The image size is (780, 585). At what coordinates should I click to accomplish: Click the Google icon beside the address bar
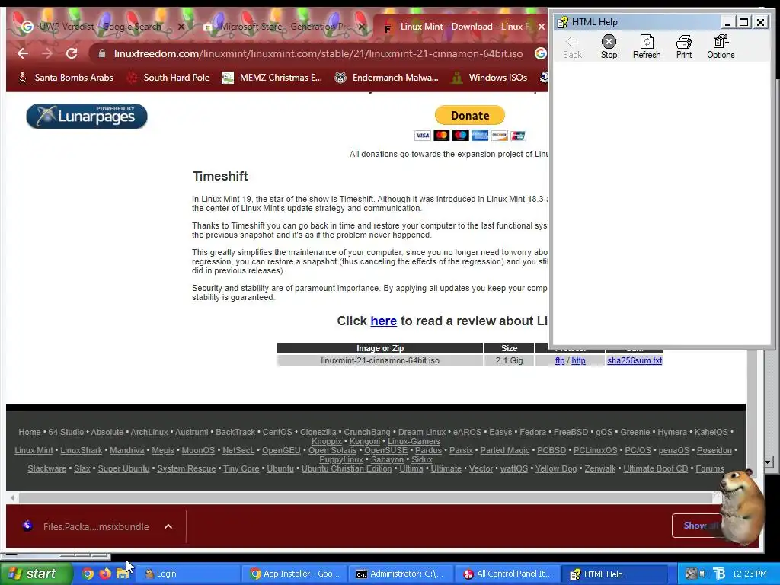point(540,53)
